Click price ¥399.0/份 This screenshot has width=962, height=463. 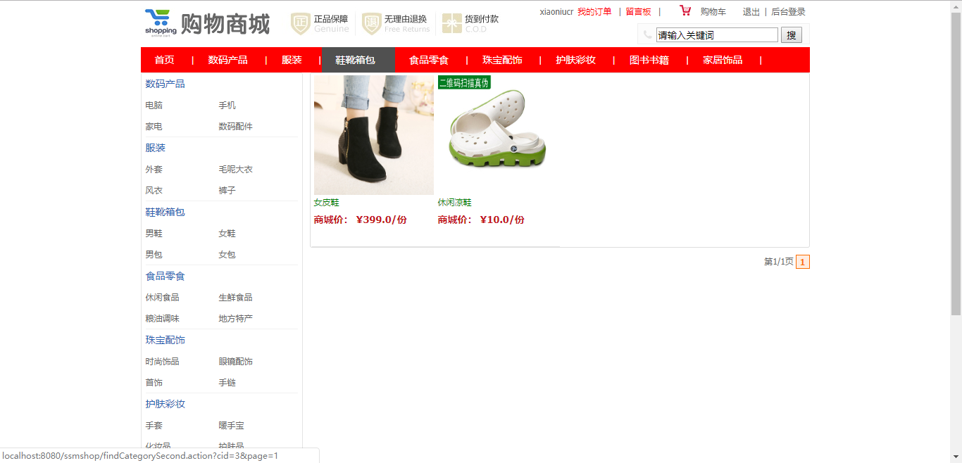coord(381,220)
